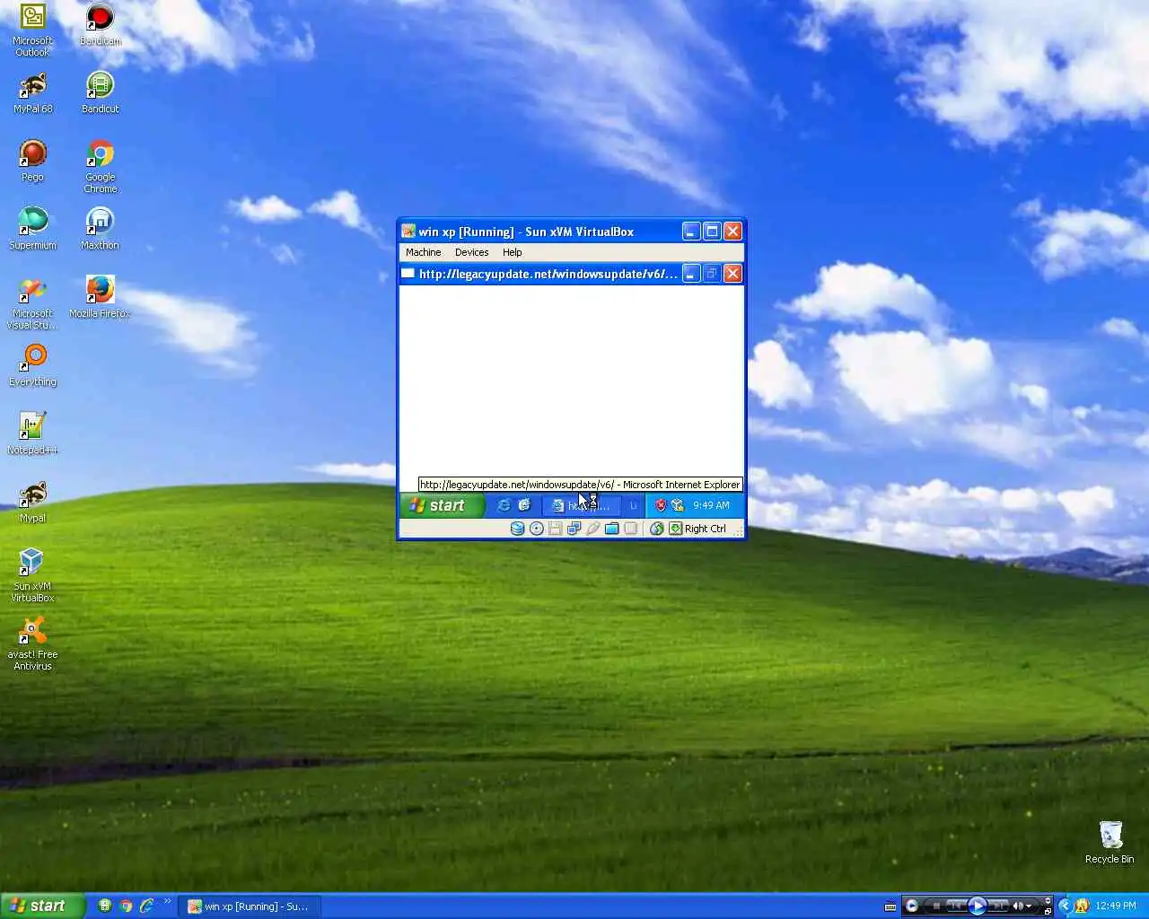This screenshot has height=919, width=1149.
Task: Click the avast tray icon in host taskbar
Action: pyautogui.click(x=1083, y=906)
